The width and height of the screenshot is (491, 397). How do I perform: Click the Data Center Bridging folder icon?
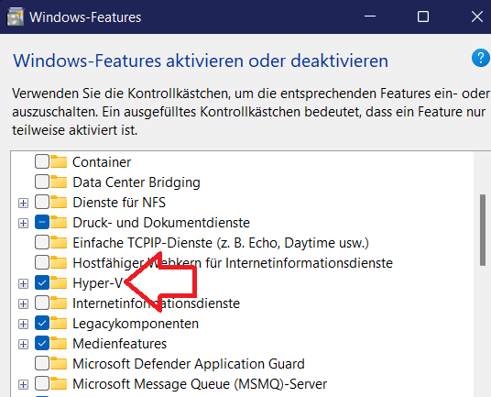[x=59, y=182]
